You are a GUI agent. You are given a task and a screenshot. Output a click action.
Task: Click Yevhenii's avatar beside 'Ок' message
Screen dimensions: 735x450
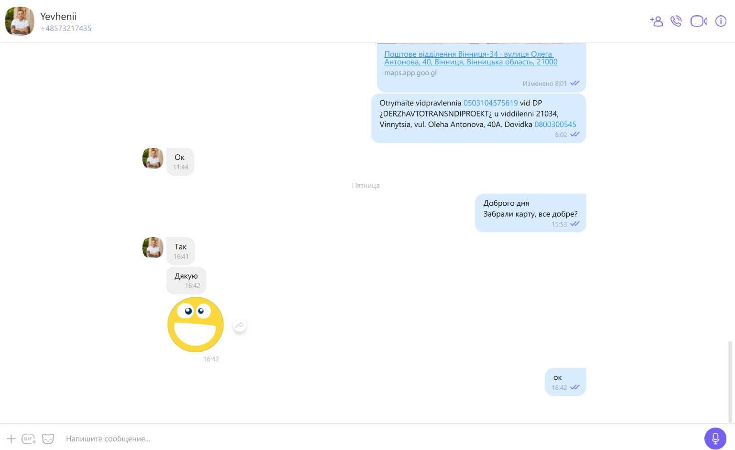[153, 158]
